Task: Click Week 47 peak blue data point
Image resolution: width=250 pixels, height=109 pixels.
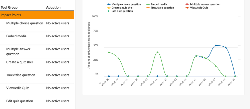Action: tap(216, 46)
